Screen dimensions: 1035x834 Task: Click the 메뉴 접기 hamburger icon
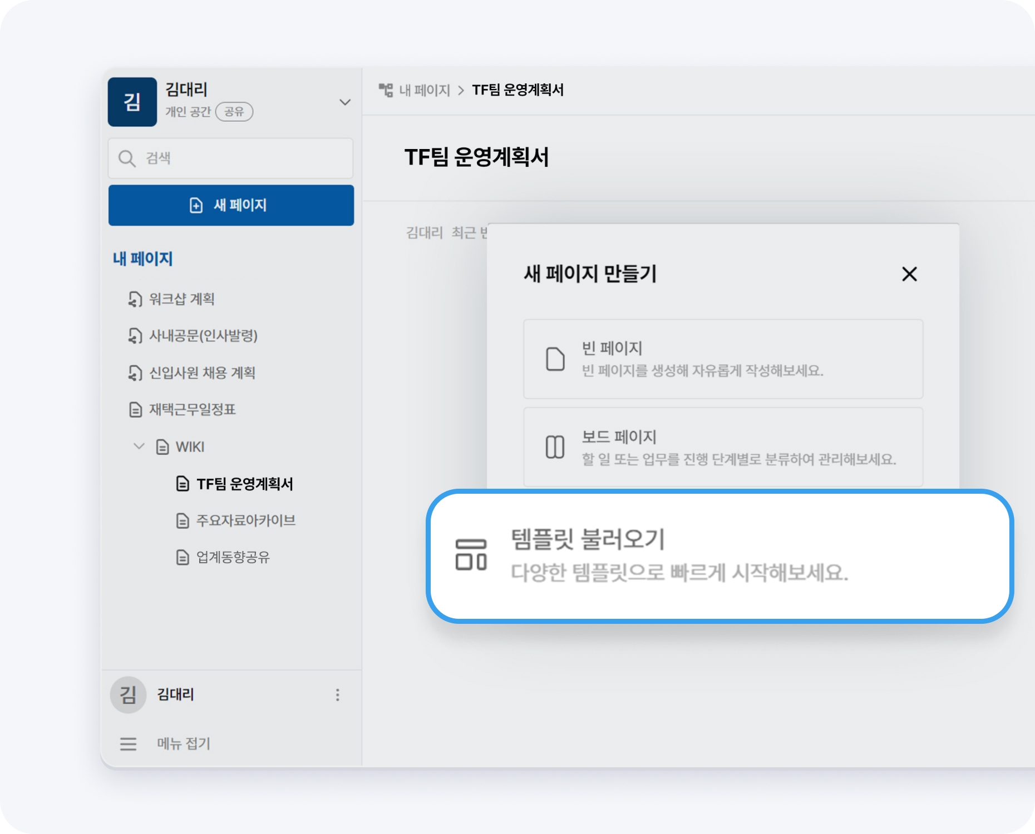pyautogui.click(x=128, y=743)
